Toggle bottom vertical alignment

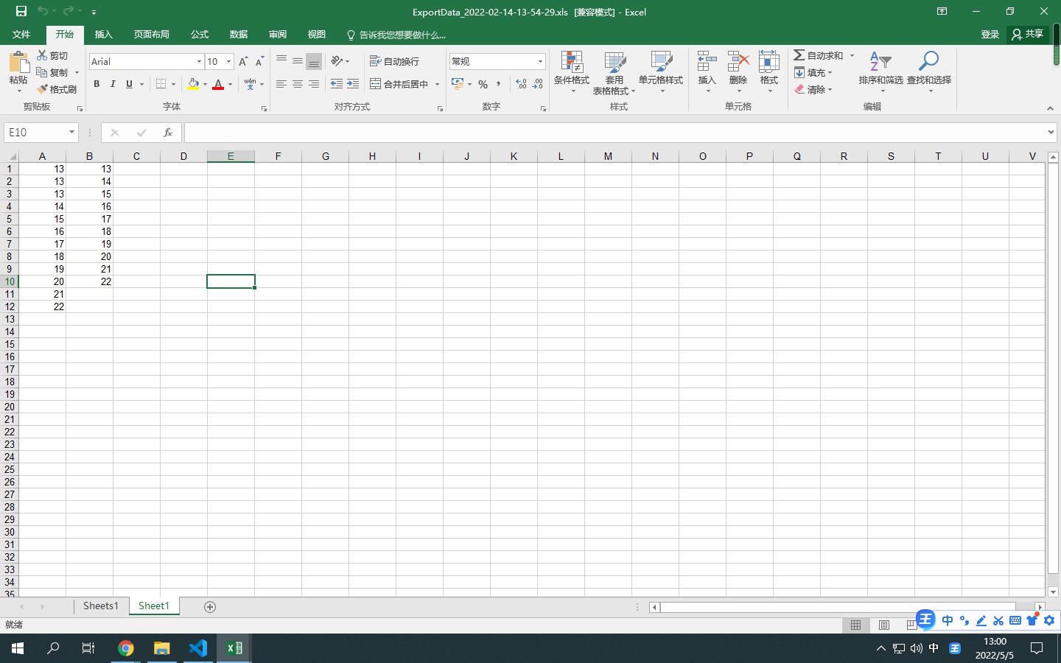tap(314, 61)
